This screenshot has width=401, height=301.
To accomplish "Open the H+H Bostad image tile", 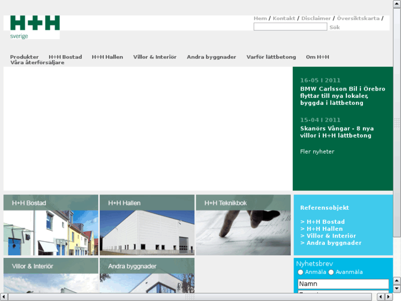I will point(51,225).
